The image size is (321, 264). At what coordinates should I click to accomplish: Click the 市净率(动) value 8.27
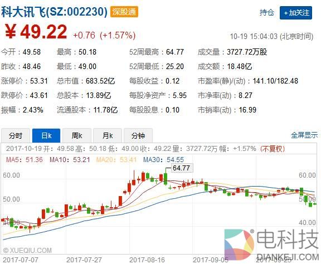click(x=245, y=96)
